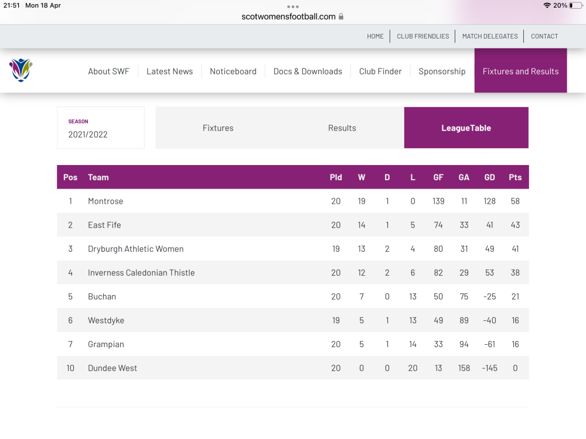Click the Mon 18 Apr date
This screenshot has width=586, height=439.
[43, 5]
